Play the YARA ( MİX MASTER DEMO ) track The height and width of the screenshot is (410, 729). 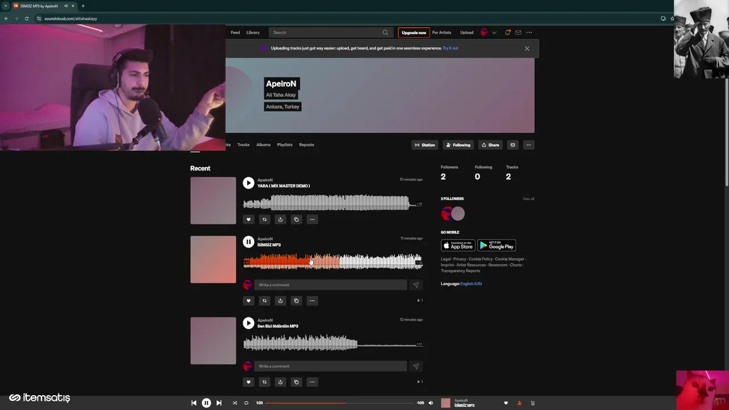(x=248, y=183)
